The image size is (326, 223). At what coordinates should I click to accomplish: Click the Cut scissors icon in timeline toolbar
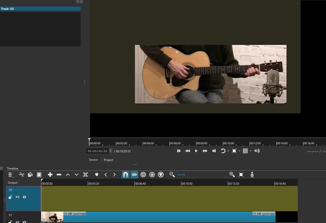21,175
